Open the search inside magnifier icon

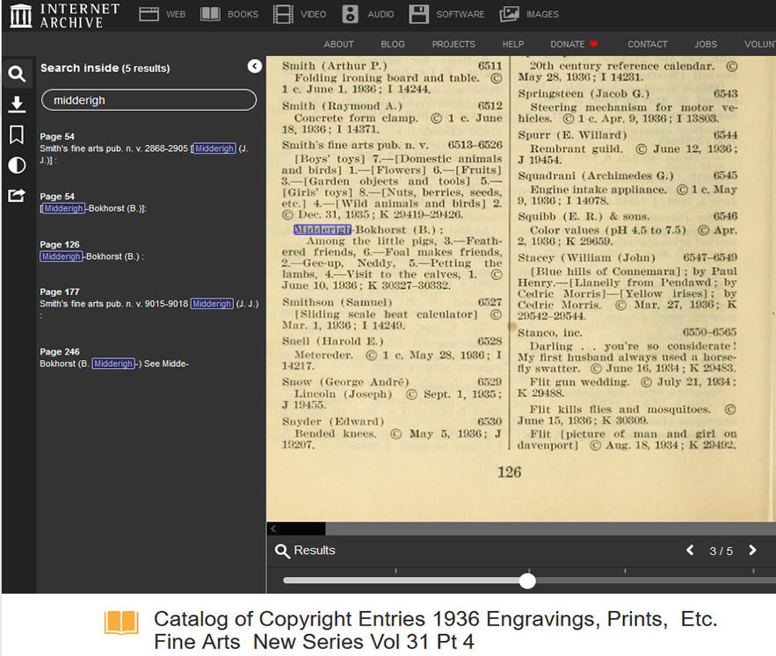[17, 74]
